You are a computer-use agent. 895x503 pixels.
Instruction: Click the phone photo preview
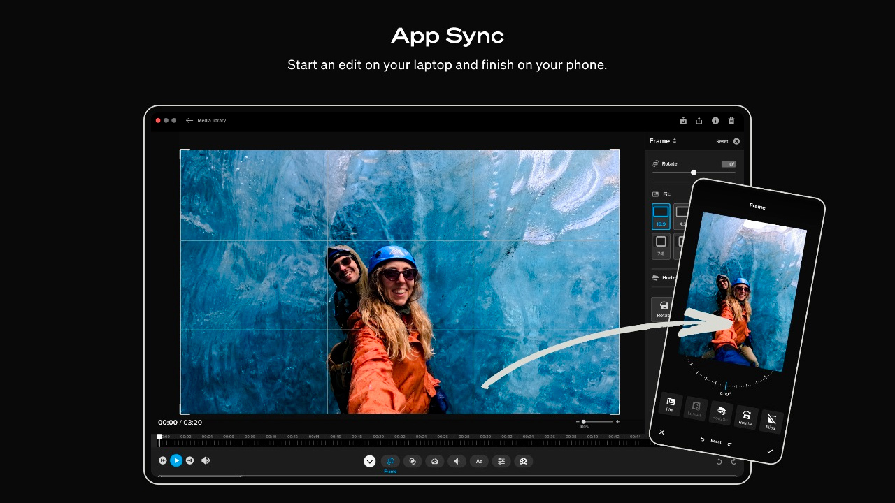tap(743, 292)
